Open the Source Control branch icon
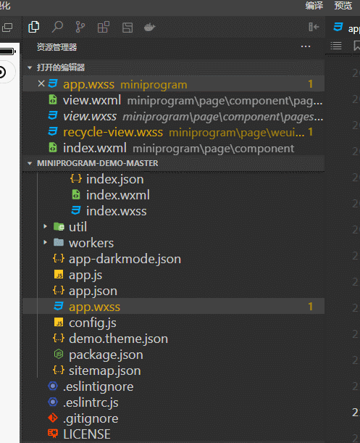This screenshot has height=443, width=360. 80,27
